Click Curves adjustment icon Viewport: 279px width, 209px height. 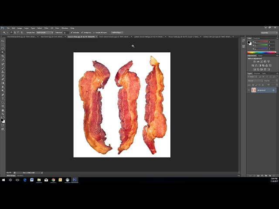pos(262,62)
